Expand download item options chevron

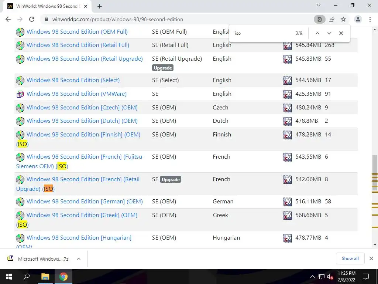coord(78,259)
